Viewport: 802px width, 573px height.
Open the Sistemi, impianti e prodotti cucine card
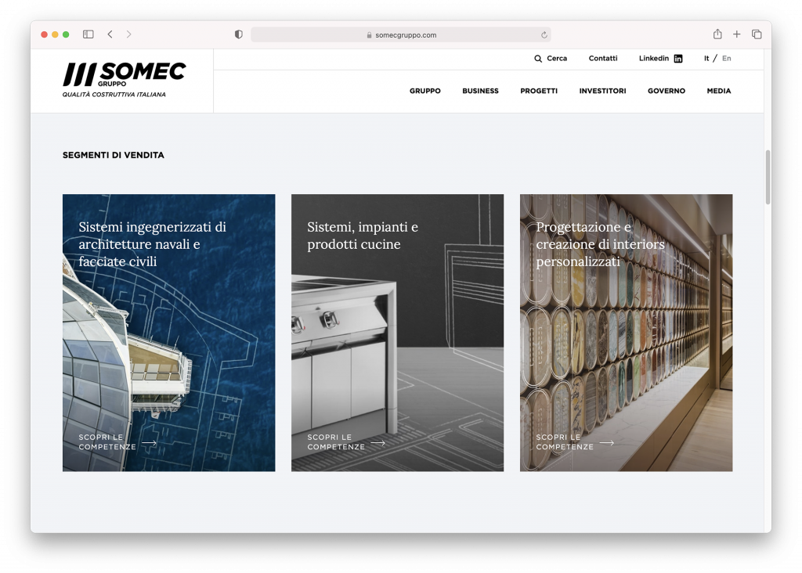(397, 333)
